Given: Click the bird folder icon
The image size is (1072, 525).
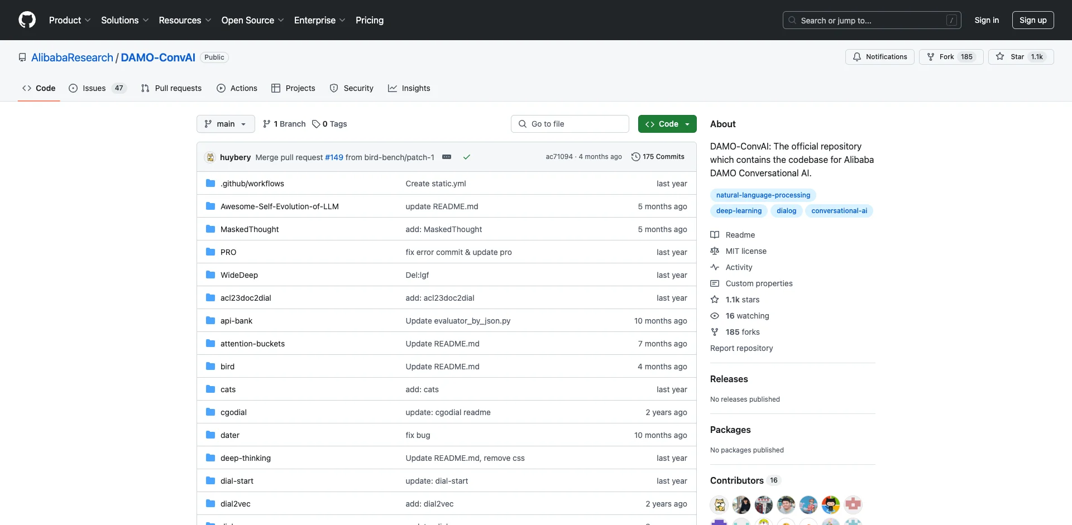Looking at the screenshot, I should coord(210,366).
